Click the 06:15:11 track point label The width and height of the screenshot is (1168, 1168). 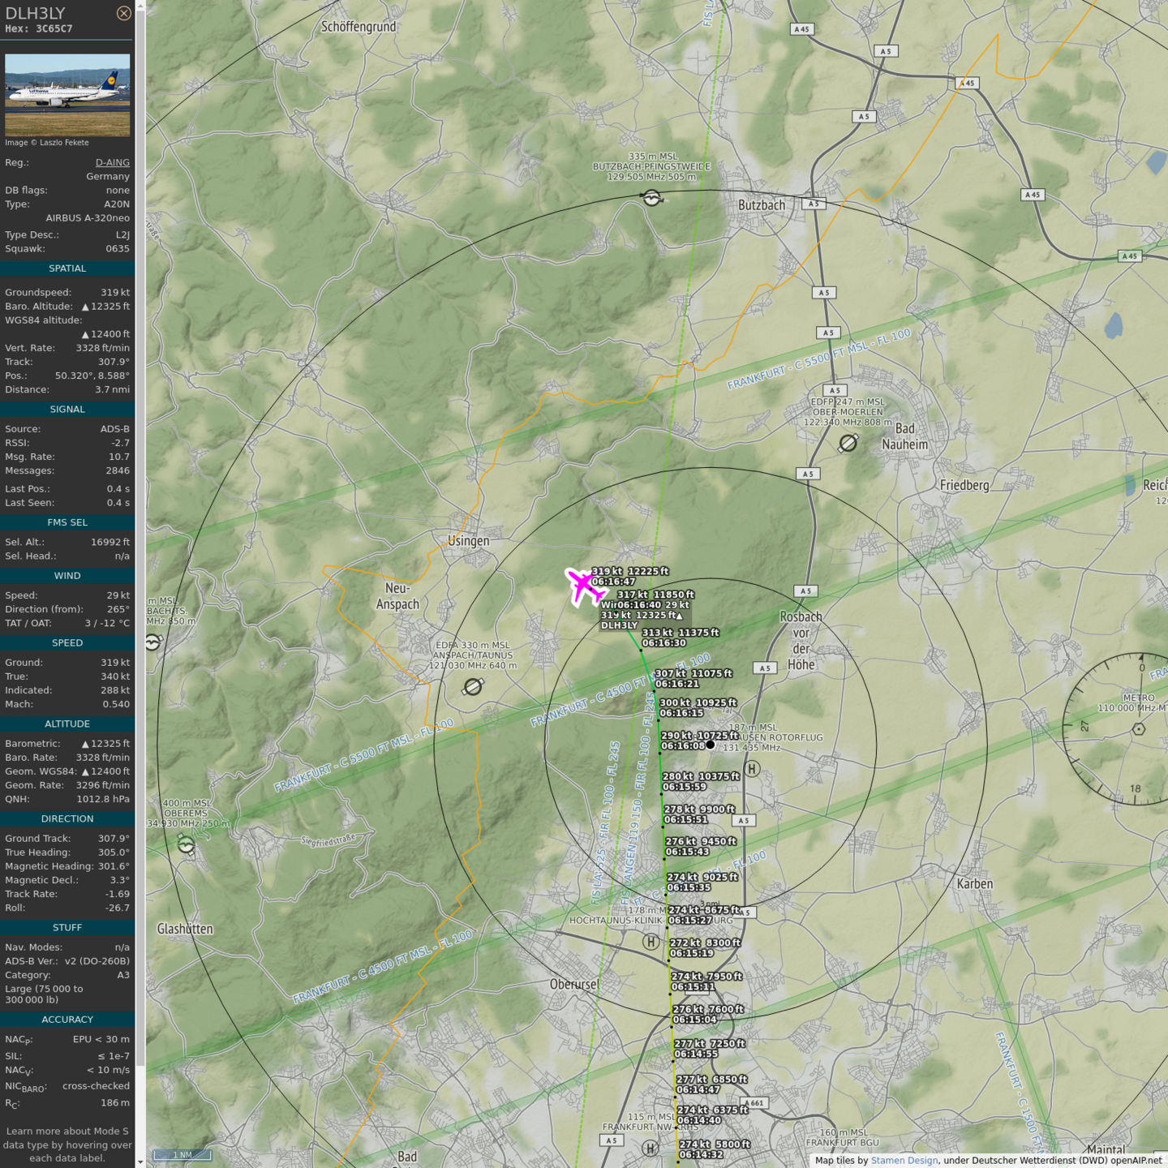coord(693,987)
